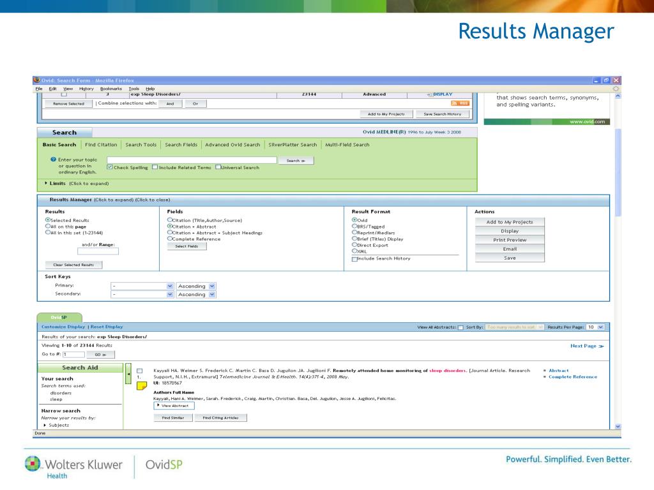Close the Firefox window
The image size is (654, 490).
[x=616, y=80]
